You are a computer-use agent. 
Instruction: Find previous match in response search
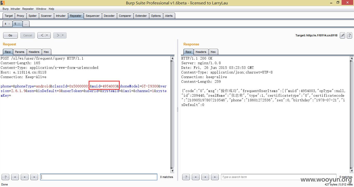[x=196, y=177]
